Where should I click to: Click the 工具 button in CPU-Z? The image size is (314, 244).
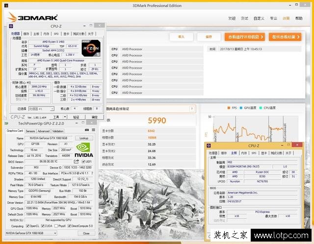[x=56, y=117]
